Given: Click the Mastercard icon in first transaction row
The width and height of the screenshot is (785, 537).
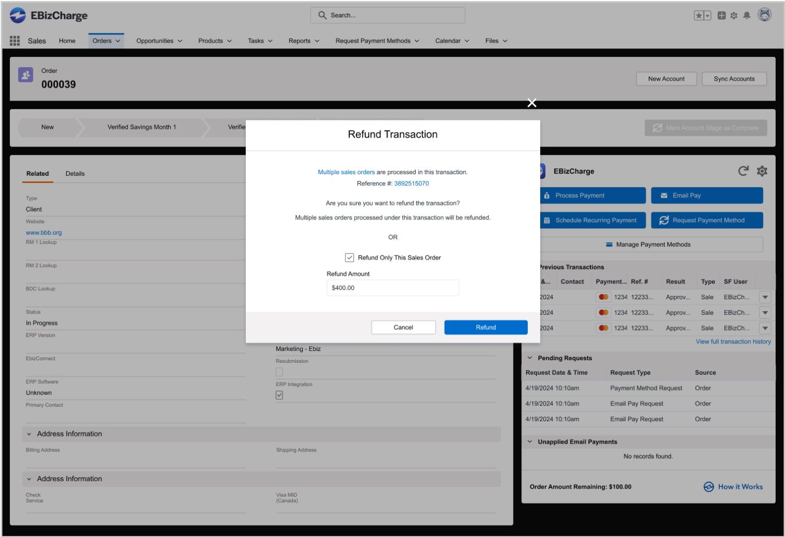Looking at the screenshot, I should pos(603,297).
